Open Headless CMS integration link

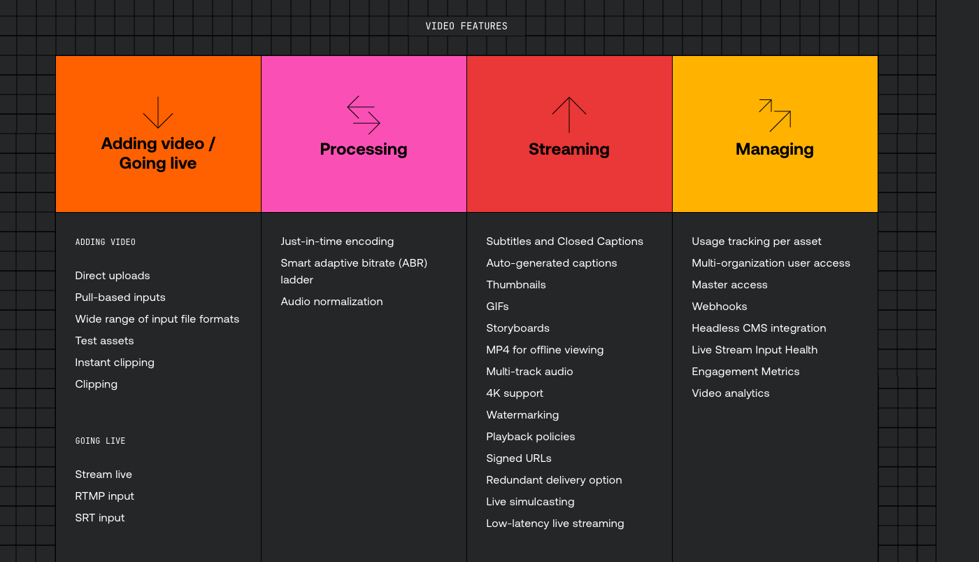759,328
